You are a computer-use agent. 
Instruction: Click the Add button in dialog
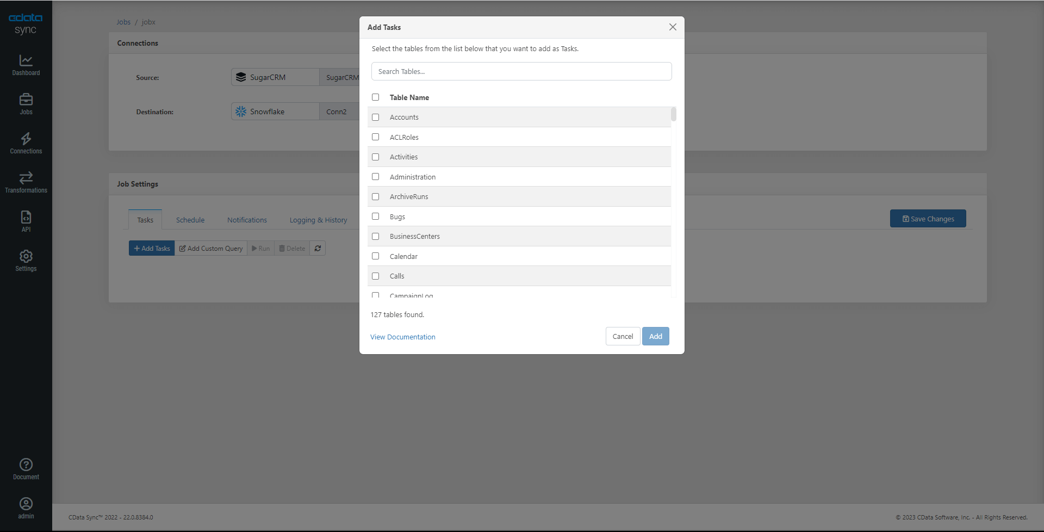656,336
